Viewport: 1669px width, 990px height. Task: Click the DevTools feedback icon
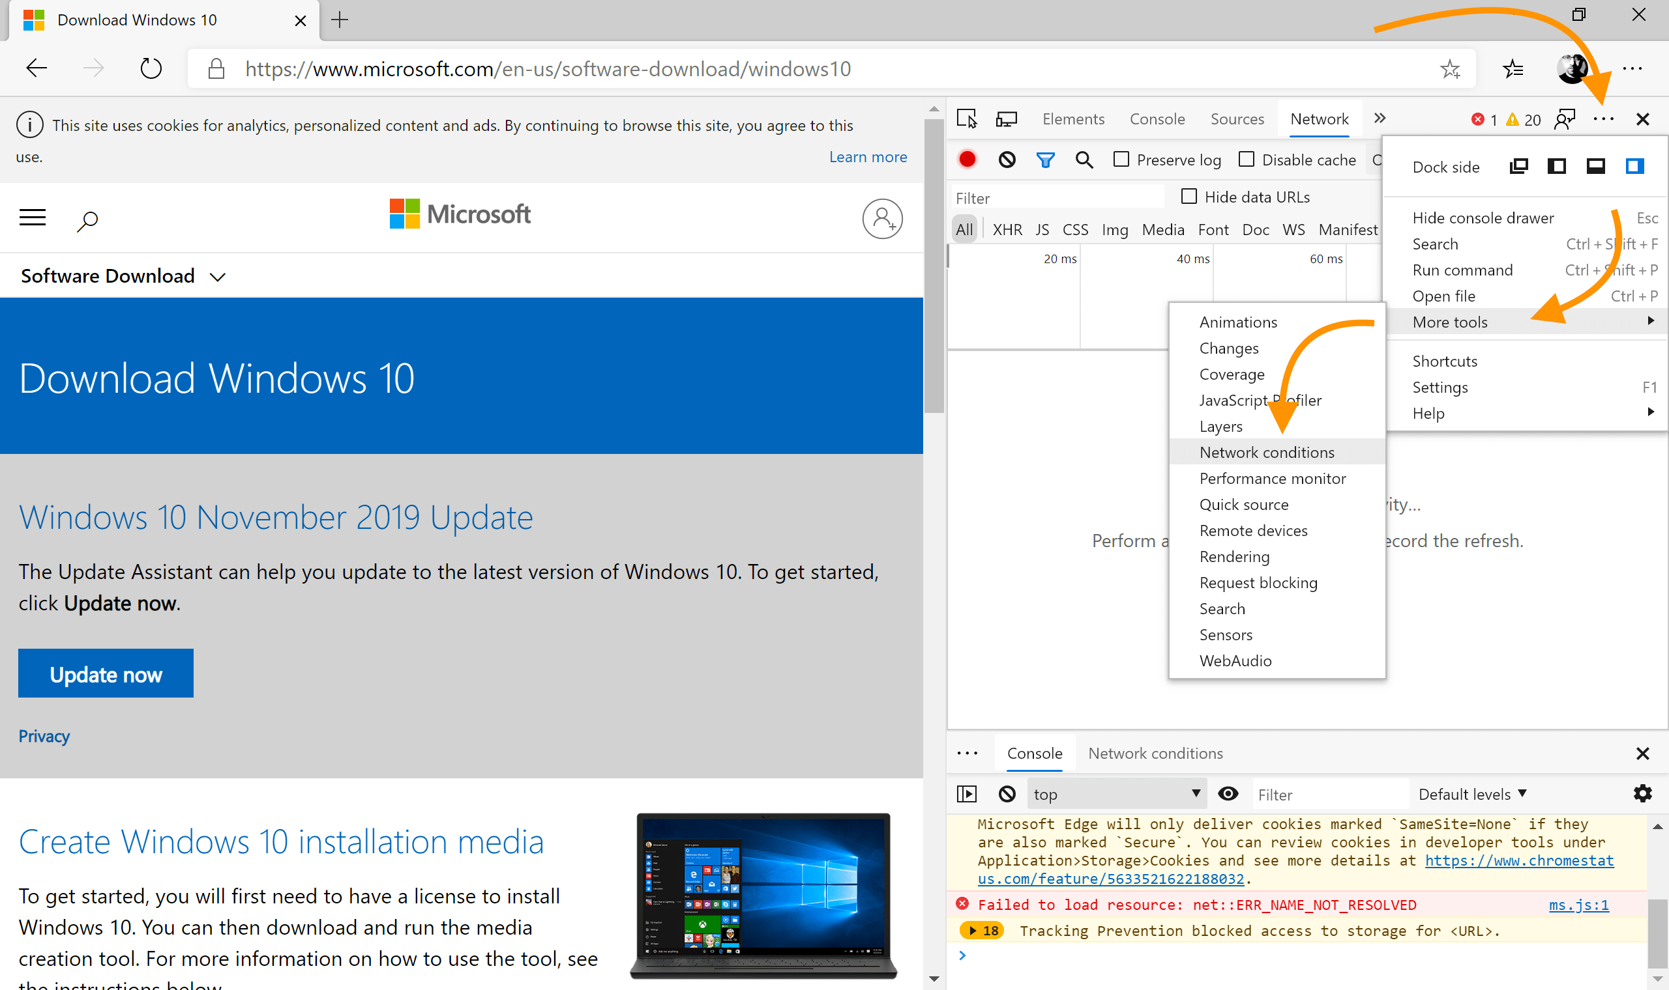click(x=1565, y=119)
